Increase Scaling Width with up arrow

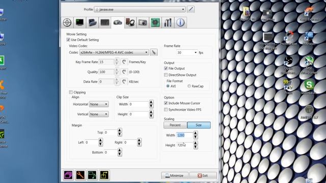click(x=196, y=133)
